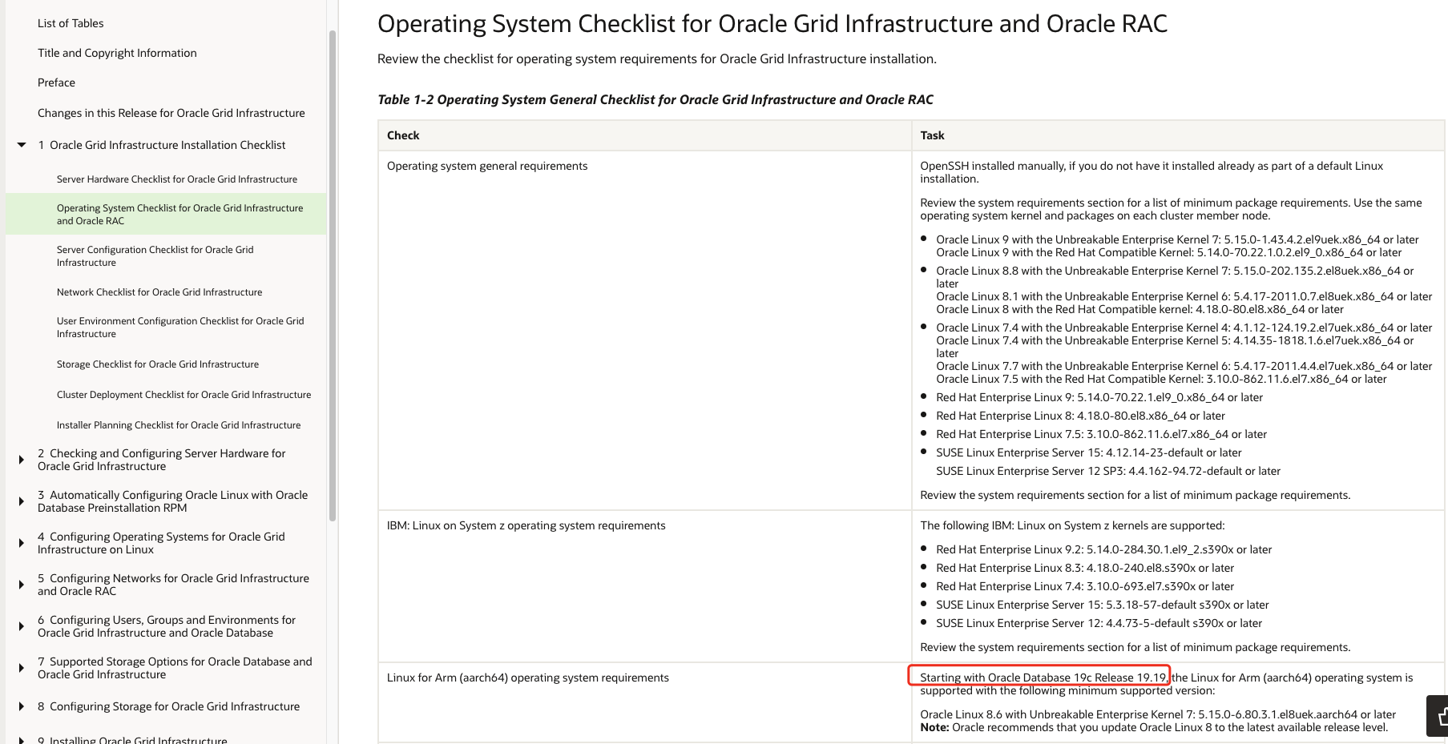Select chapter 1 Oracle Grid Infrastructure Installation Checklist

click(x=162, y=145)
